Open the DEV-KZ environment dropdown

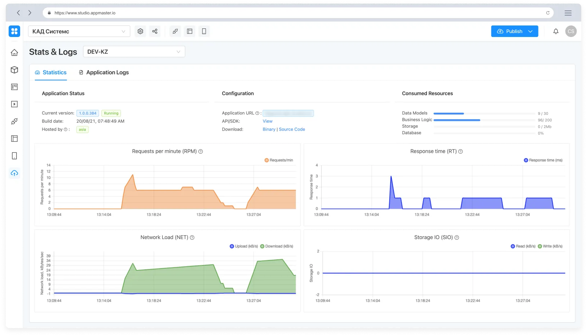134,51
